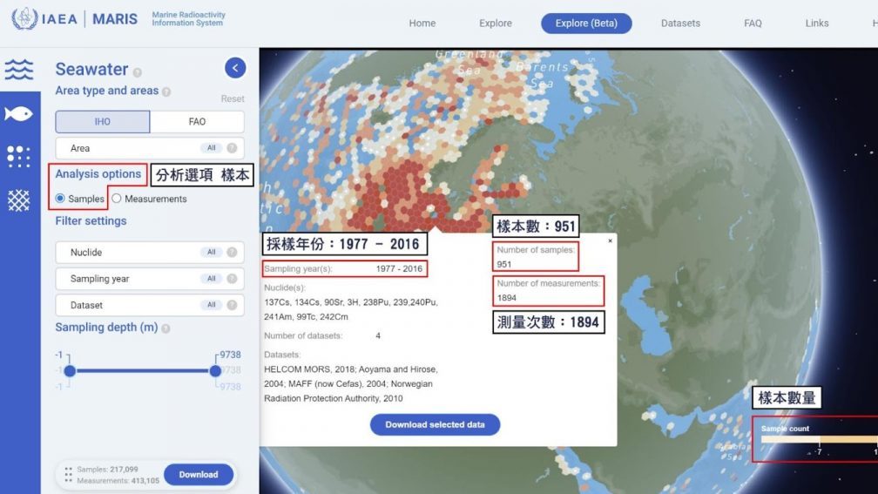Screen dimensions: 878x494
Task: Open the Nuclide filter dropdown
Action: tap(149, 253)
